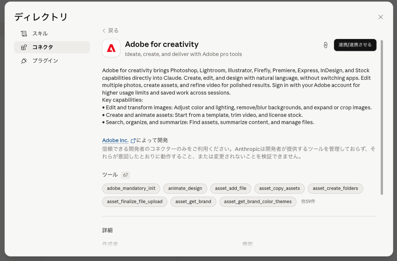Click the 信頼できる開発者 warning text
The image size is (397, 261).
click(x=238, y=153)
